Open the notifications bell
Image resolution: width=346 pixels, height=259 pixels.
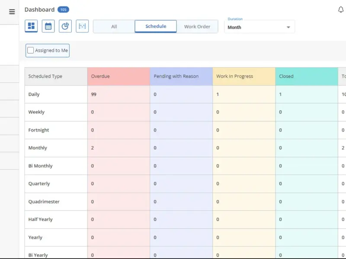tap(341, 9)
